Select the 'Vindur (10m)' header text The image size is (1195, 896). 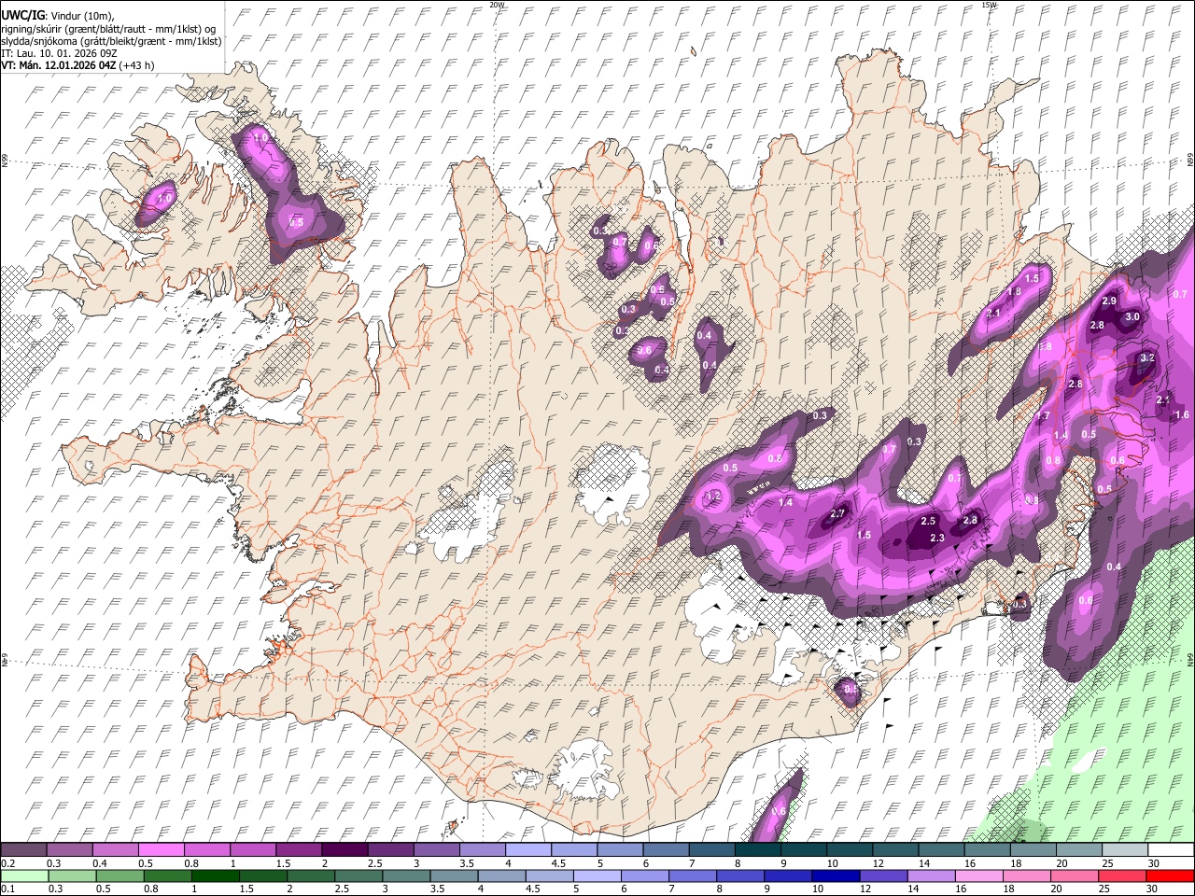point(80,16)
